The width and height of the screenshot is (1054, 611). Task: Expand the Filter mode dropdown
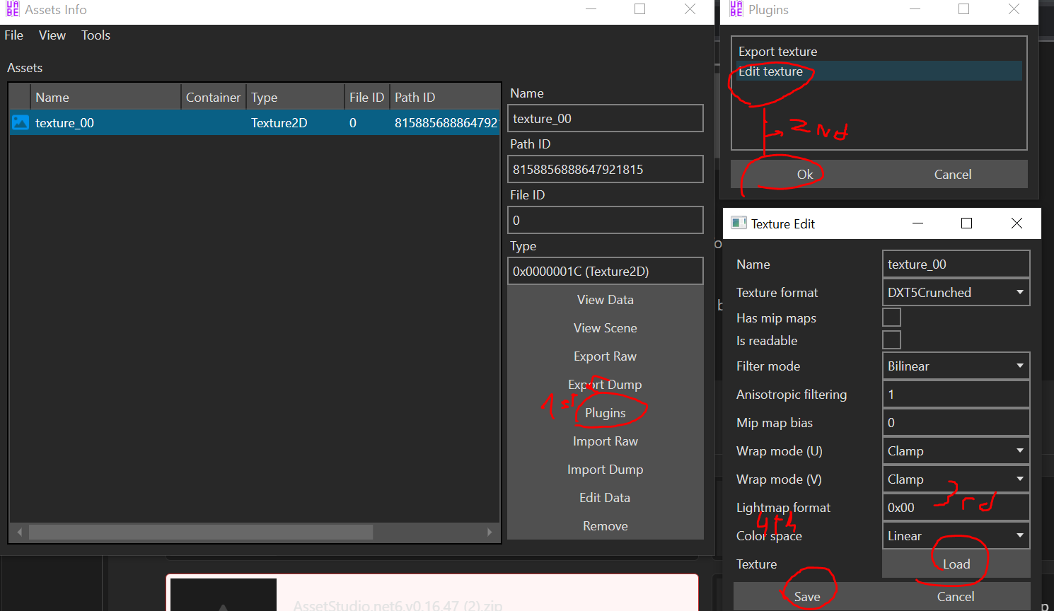coord(956,366)
